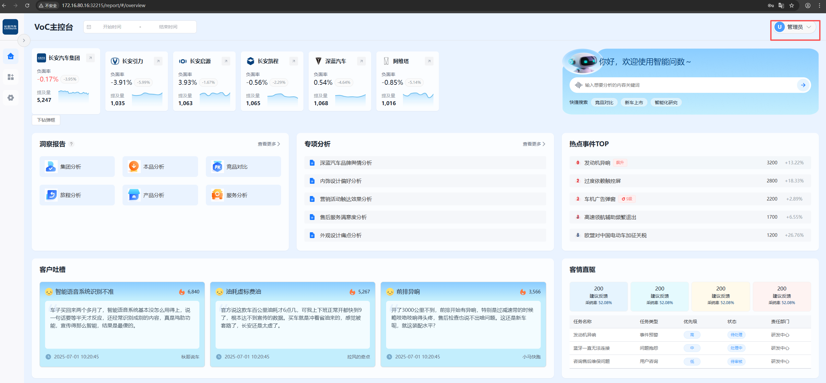Click the 待审核 status tag

(x=736, y=361)
